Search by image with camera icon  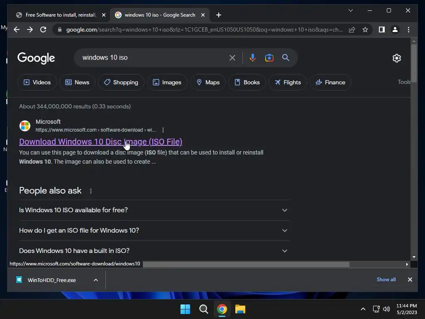pyautogui.click(x=269, y=58)
